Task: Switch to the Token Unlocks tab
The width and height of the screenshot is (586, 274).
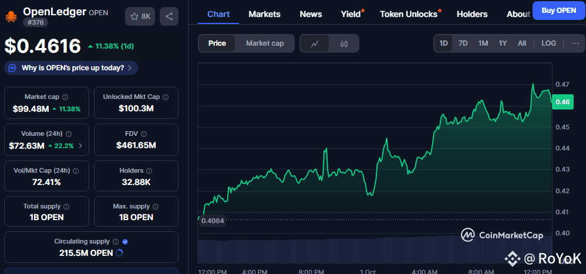Action: [x=409, y=14]
